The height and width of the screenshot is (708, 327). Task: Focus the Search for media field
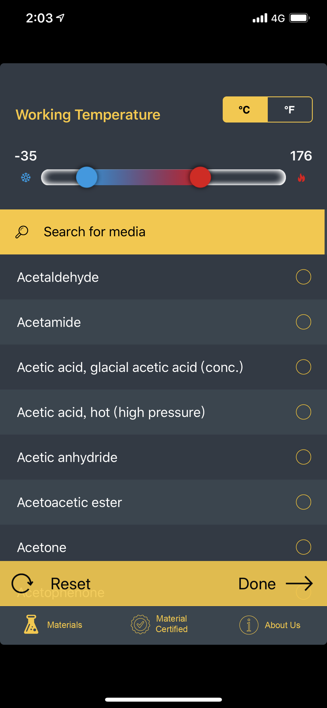coord(162,232)
